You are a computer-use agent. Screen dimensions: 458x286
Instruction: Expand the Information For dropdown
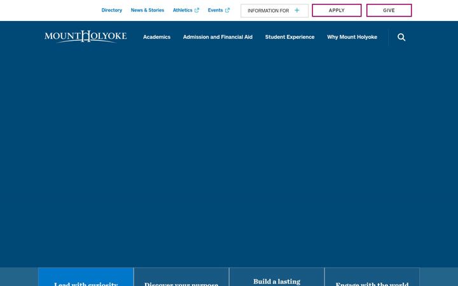pyautogui.click(x=274, y=11)
